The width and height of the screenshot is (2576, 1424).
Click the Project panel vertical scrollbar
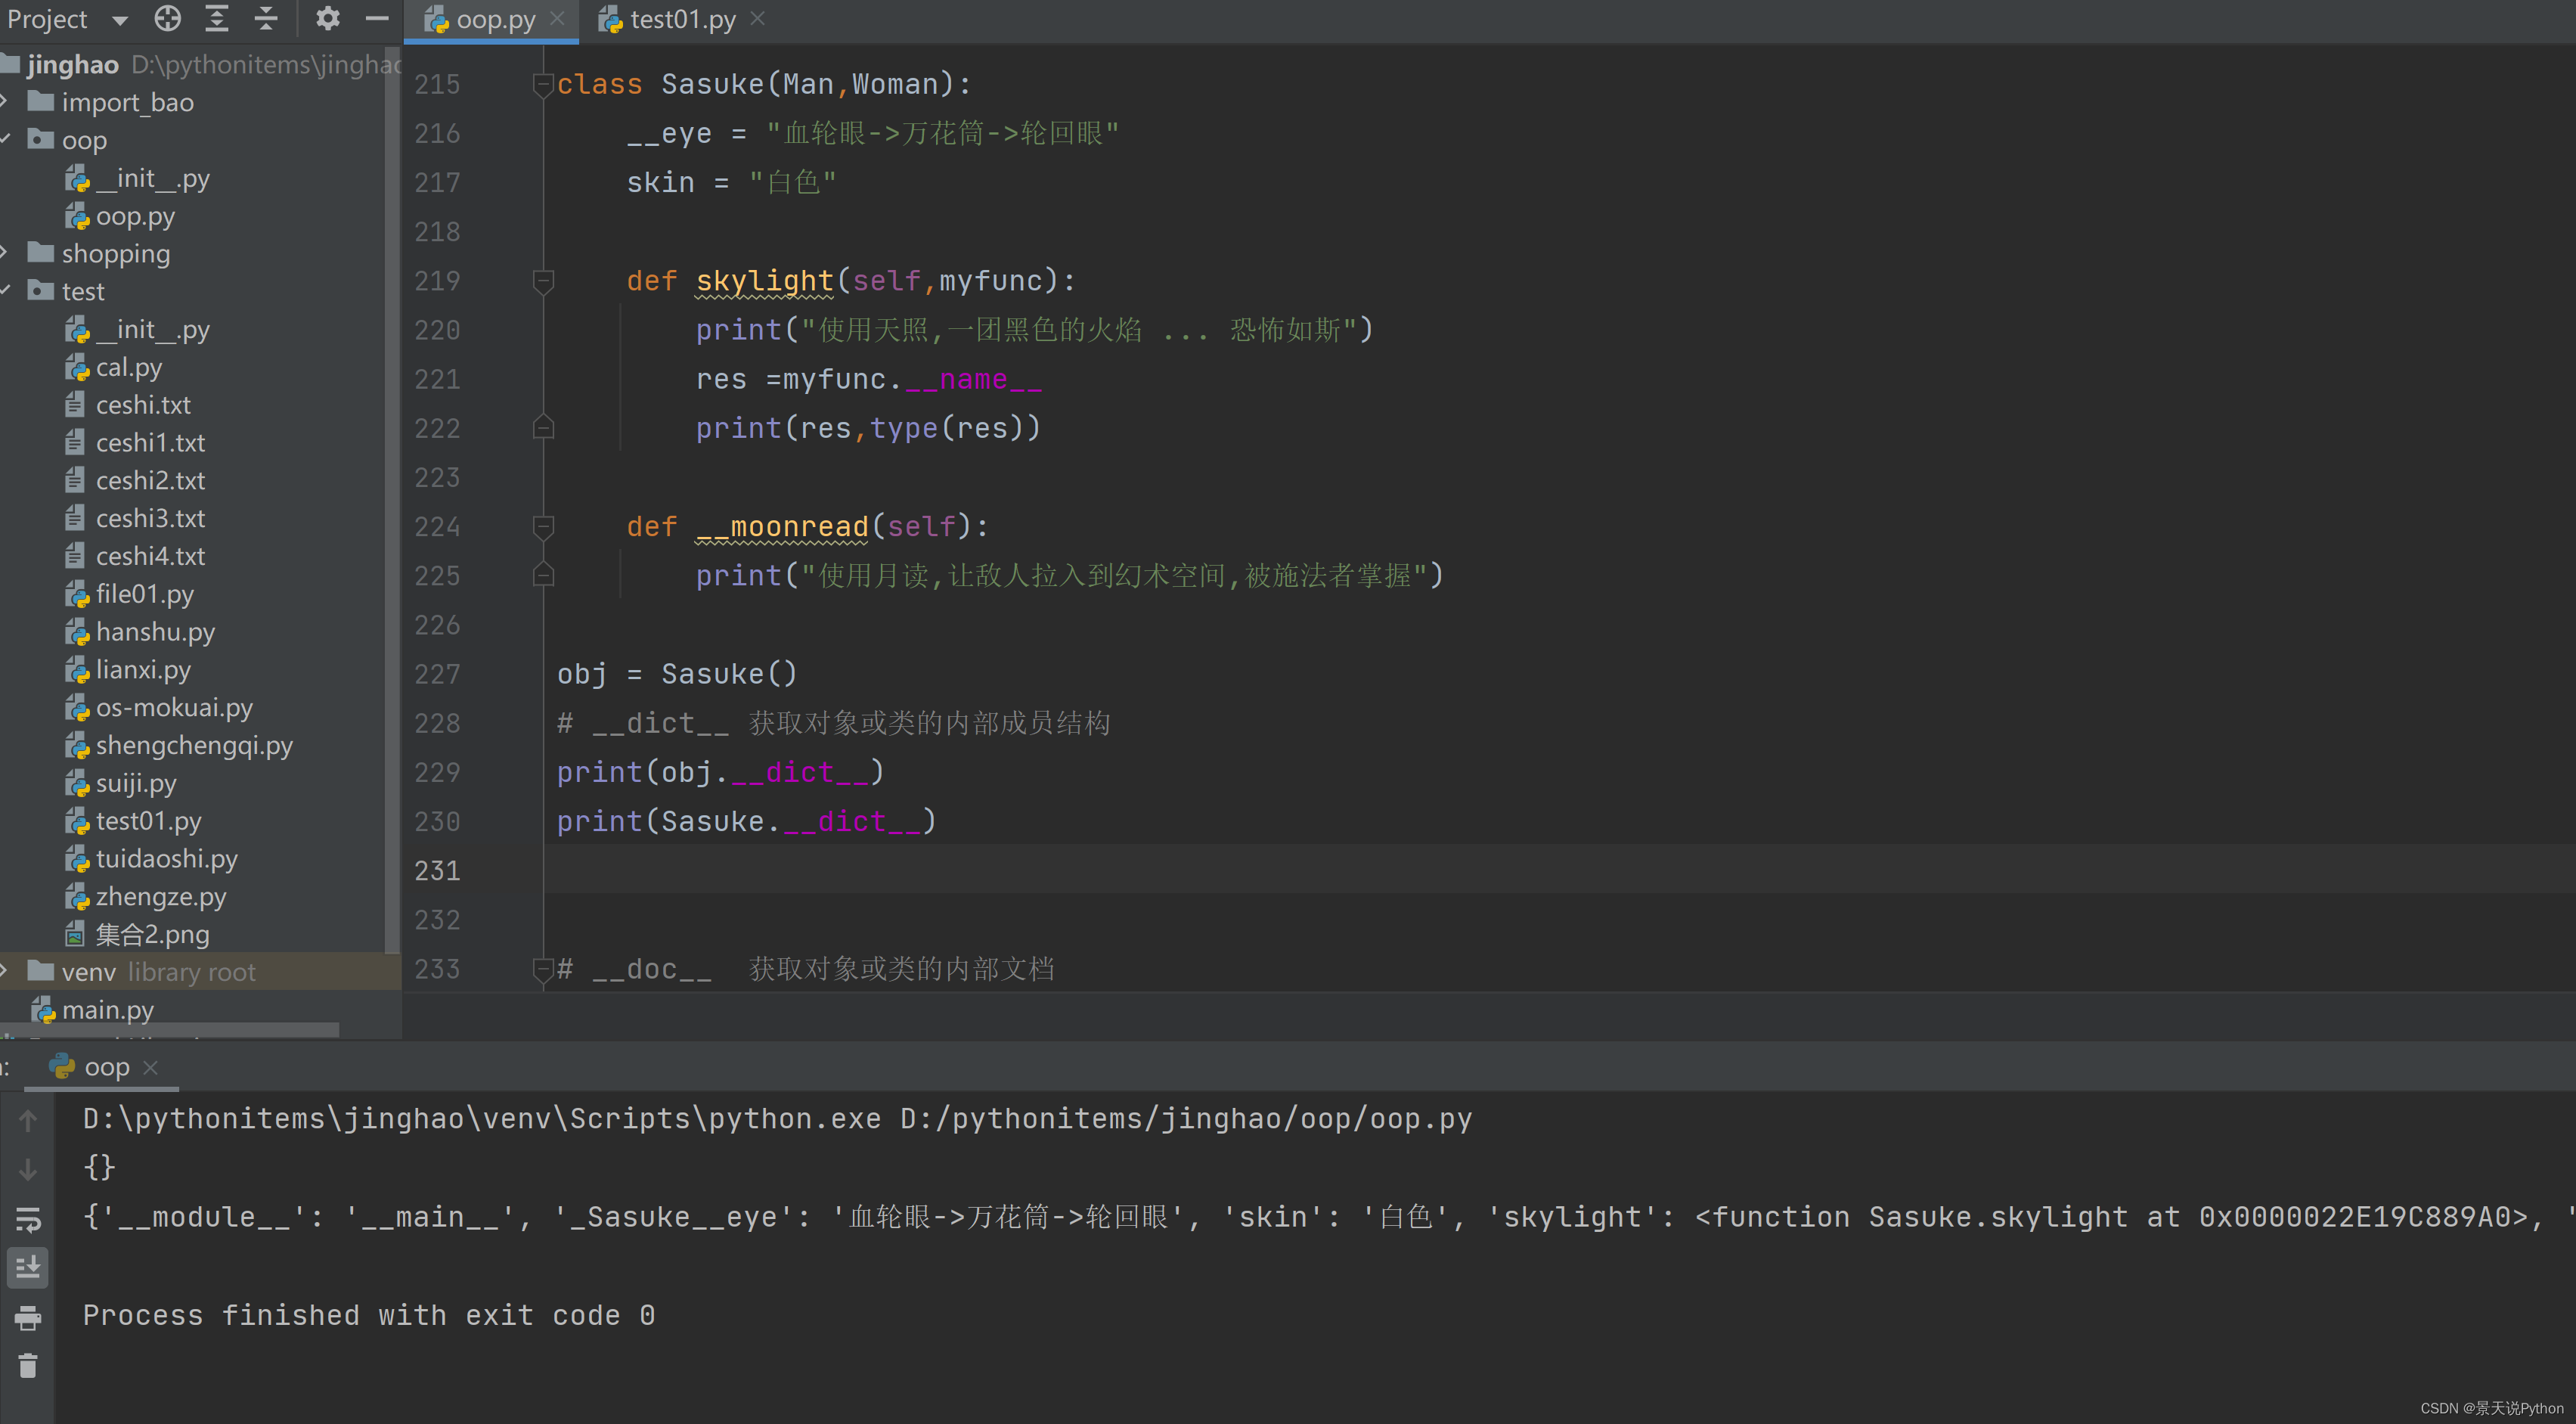click(x=392, y=500)
